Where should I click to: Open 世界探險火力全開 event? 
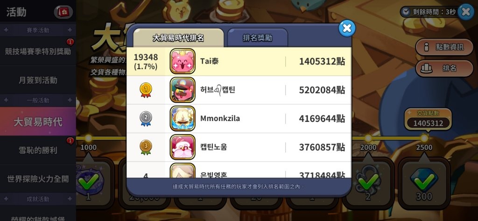pyautogui.click(x=38, y=179)
